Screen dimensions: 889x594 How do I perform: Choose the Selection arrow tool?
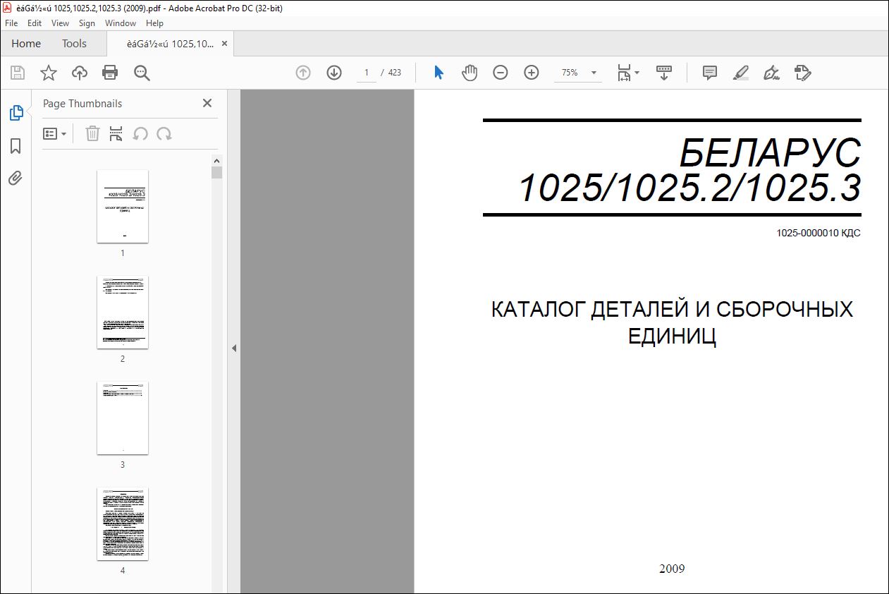click(439, 73)
